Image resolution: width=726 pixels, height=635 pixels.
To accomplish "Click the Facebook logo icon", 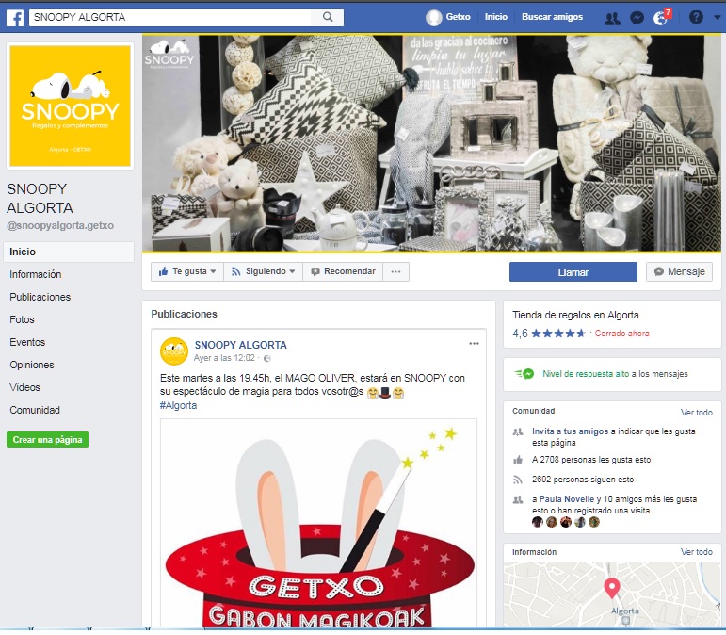I will (15, 18).
